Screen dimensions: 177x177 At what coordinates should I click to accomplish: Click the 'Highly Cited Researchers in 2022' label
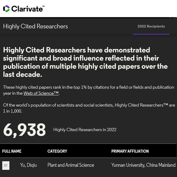(x=85, y=130)
